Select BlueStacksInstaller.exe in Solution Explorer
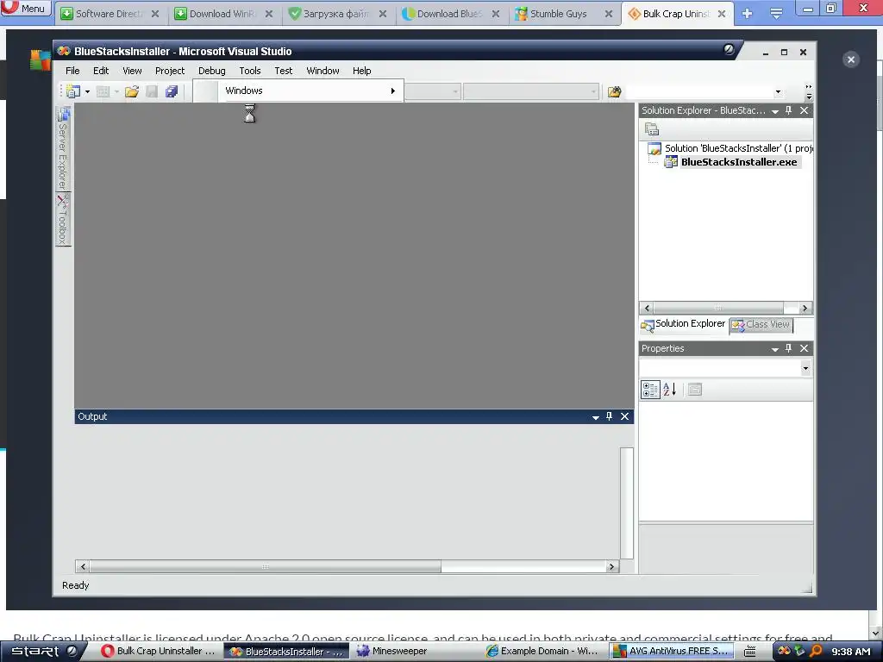The width and height of the screenshot is (883, 662). (x=739, y=162)
